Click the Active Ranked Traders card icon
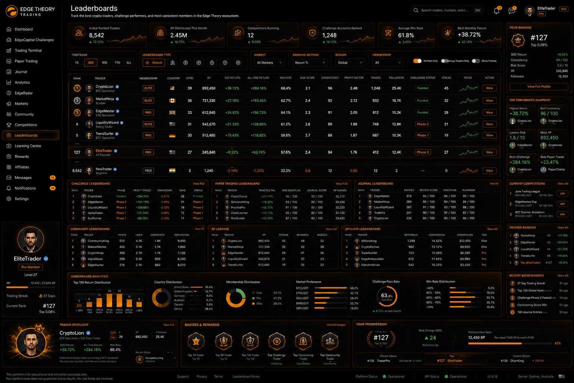Image resolution: width=574 pixels, height=383 pixels. coord(79,33)
